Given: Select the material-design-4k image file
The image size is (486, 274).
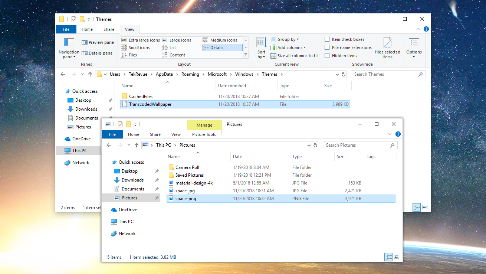Looking at the screenshot, I should pos(281,183).
